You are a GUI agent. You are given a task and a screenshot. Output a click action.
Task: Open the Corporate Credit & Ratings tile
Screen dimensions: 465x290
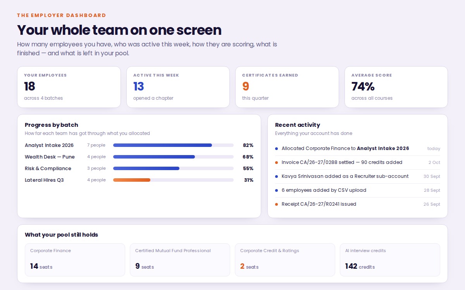(285, 260)
